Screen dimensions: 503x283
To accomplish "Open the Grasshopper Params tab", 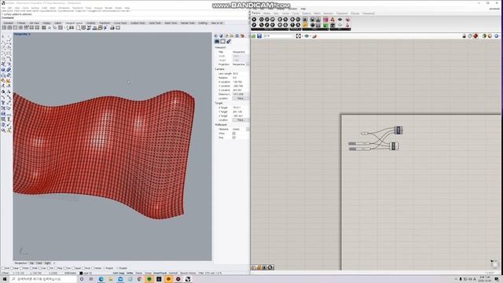I will [x=256, y=13].
